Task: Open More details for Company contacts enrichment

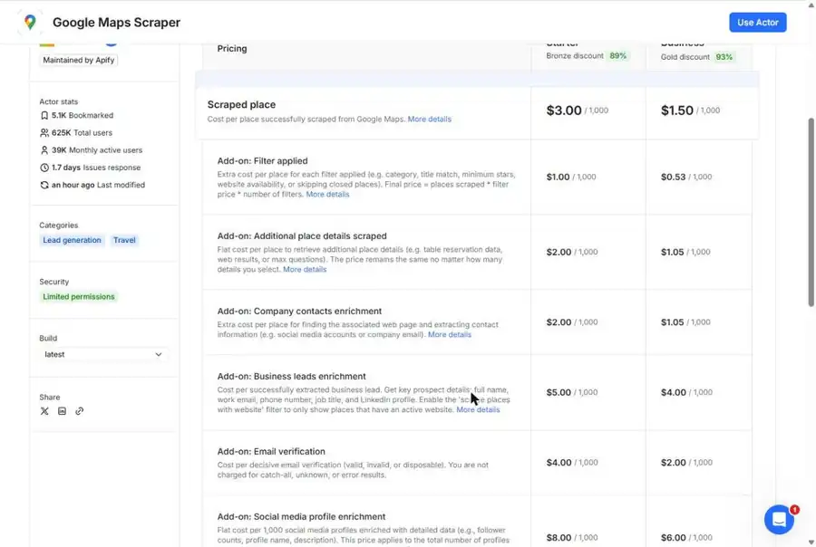Action: coord(450,335)
